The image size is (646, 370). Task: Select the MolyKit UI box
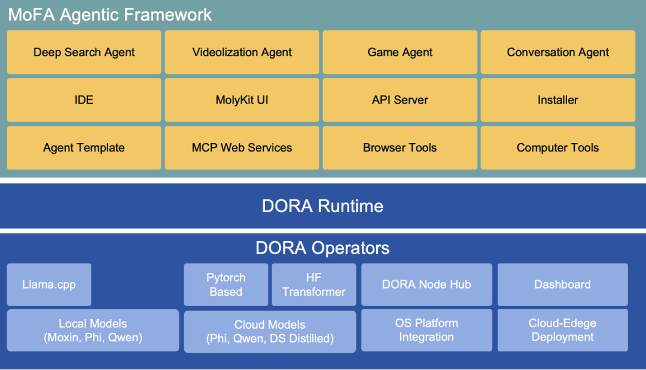tap(242, 100)
